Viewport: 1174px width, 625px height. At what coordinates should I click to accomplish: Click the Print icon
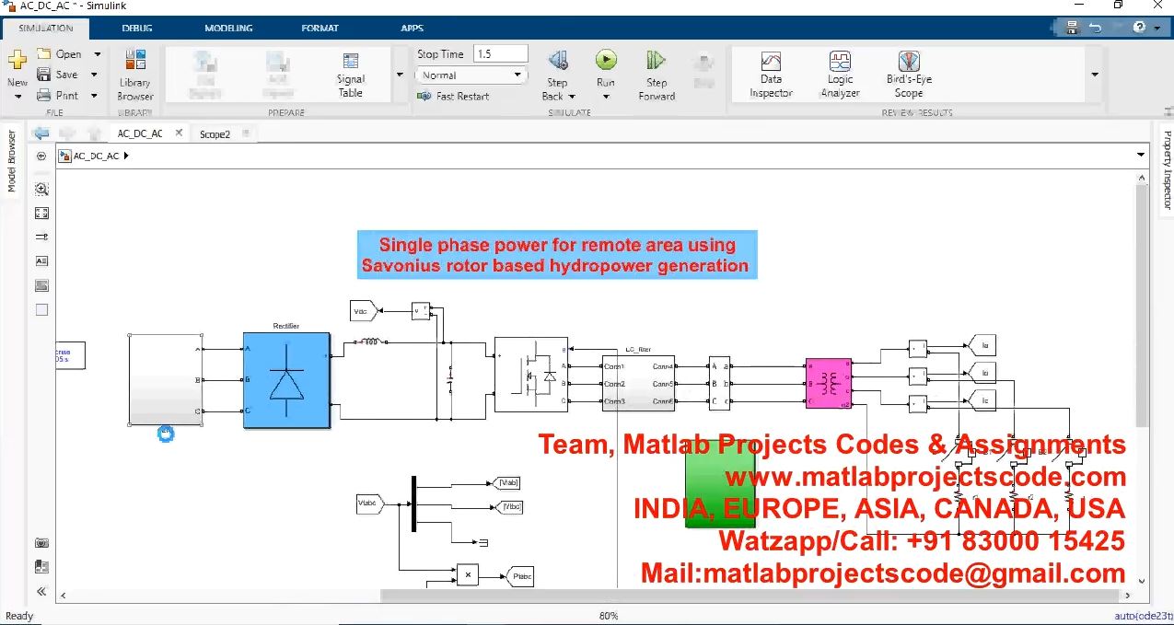point(43,95)
